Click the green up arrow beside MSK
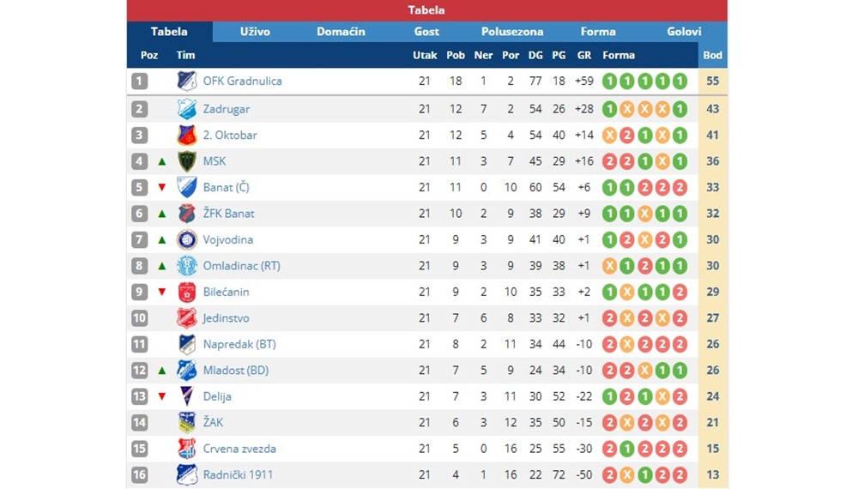This screenshot has height=489, width=858. (x=162, y=161)
